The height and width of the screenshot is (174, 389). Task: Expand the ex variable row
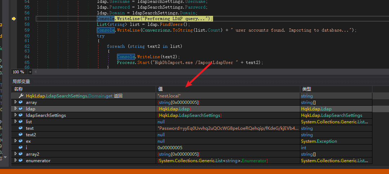(x=16, y=141)
